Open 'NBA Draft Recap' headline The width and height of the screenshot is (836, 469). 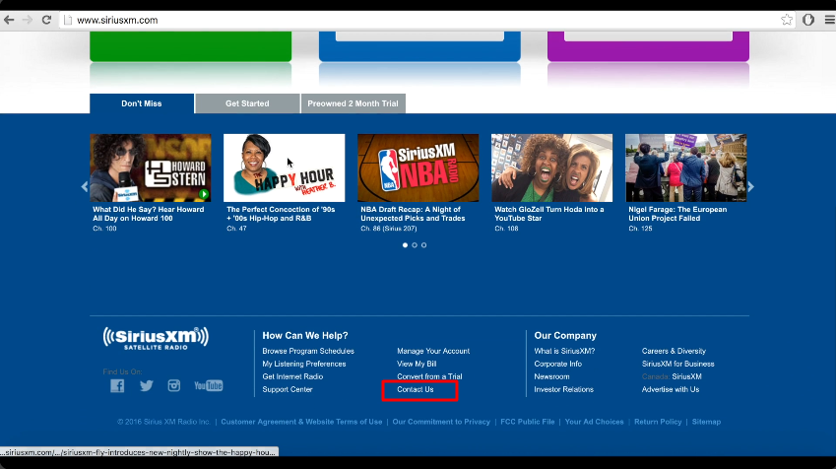pos(413,214)
